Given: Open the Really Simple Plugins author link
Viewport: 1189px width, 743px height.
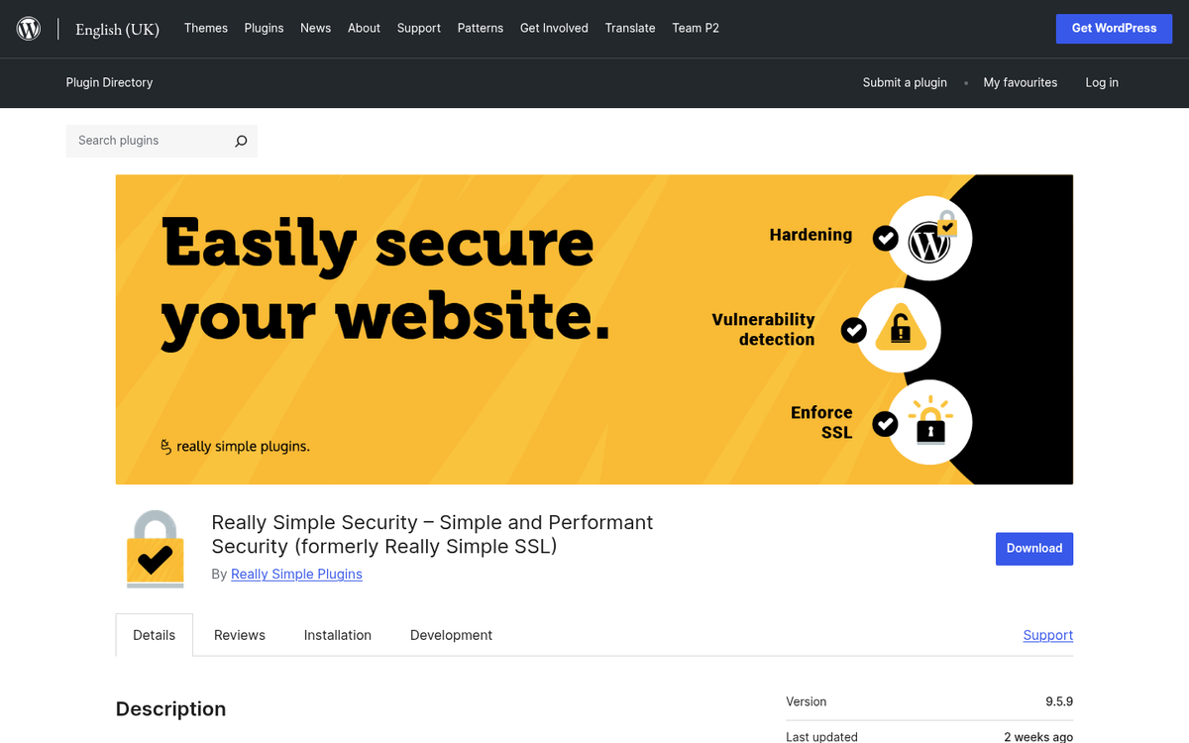Looking at the screenshot, I should coord(296,574).
